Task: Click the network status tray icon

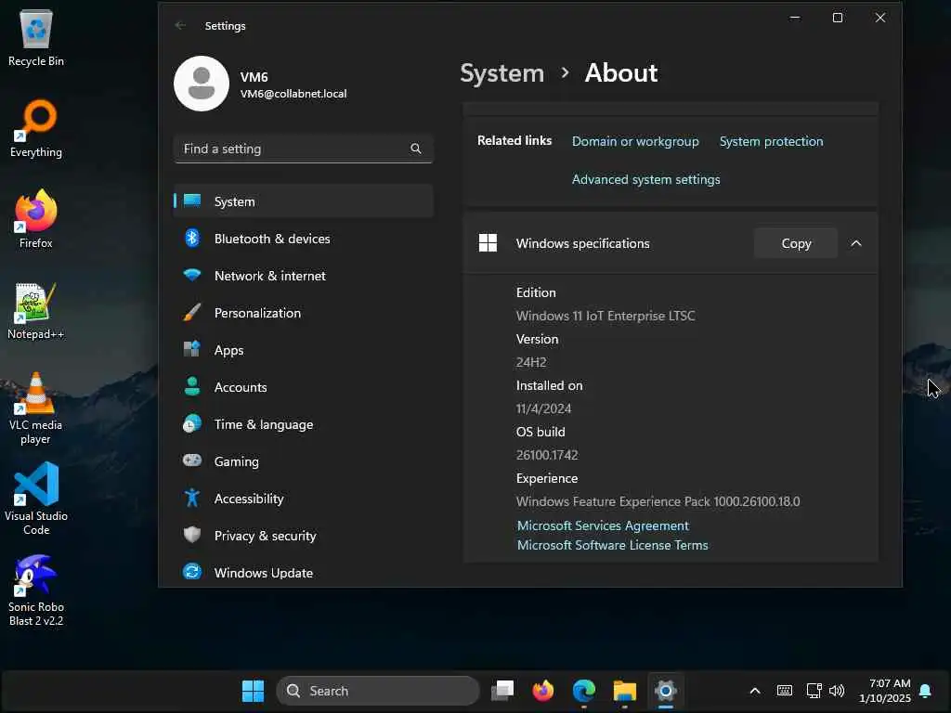Action: coord(814,691)
